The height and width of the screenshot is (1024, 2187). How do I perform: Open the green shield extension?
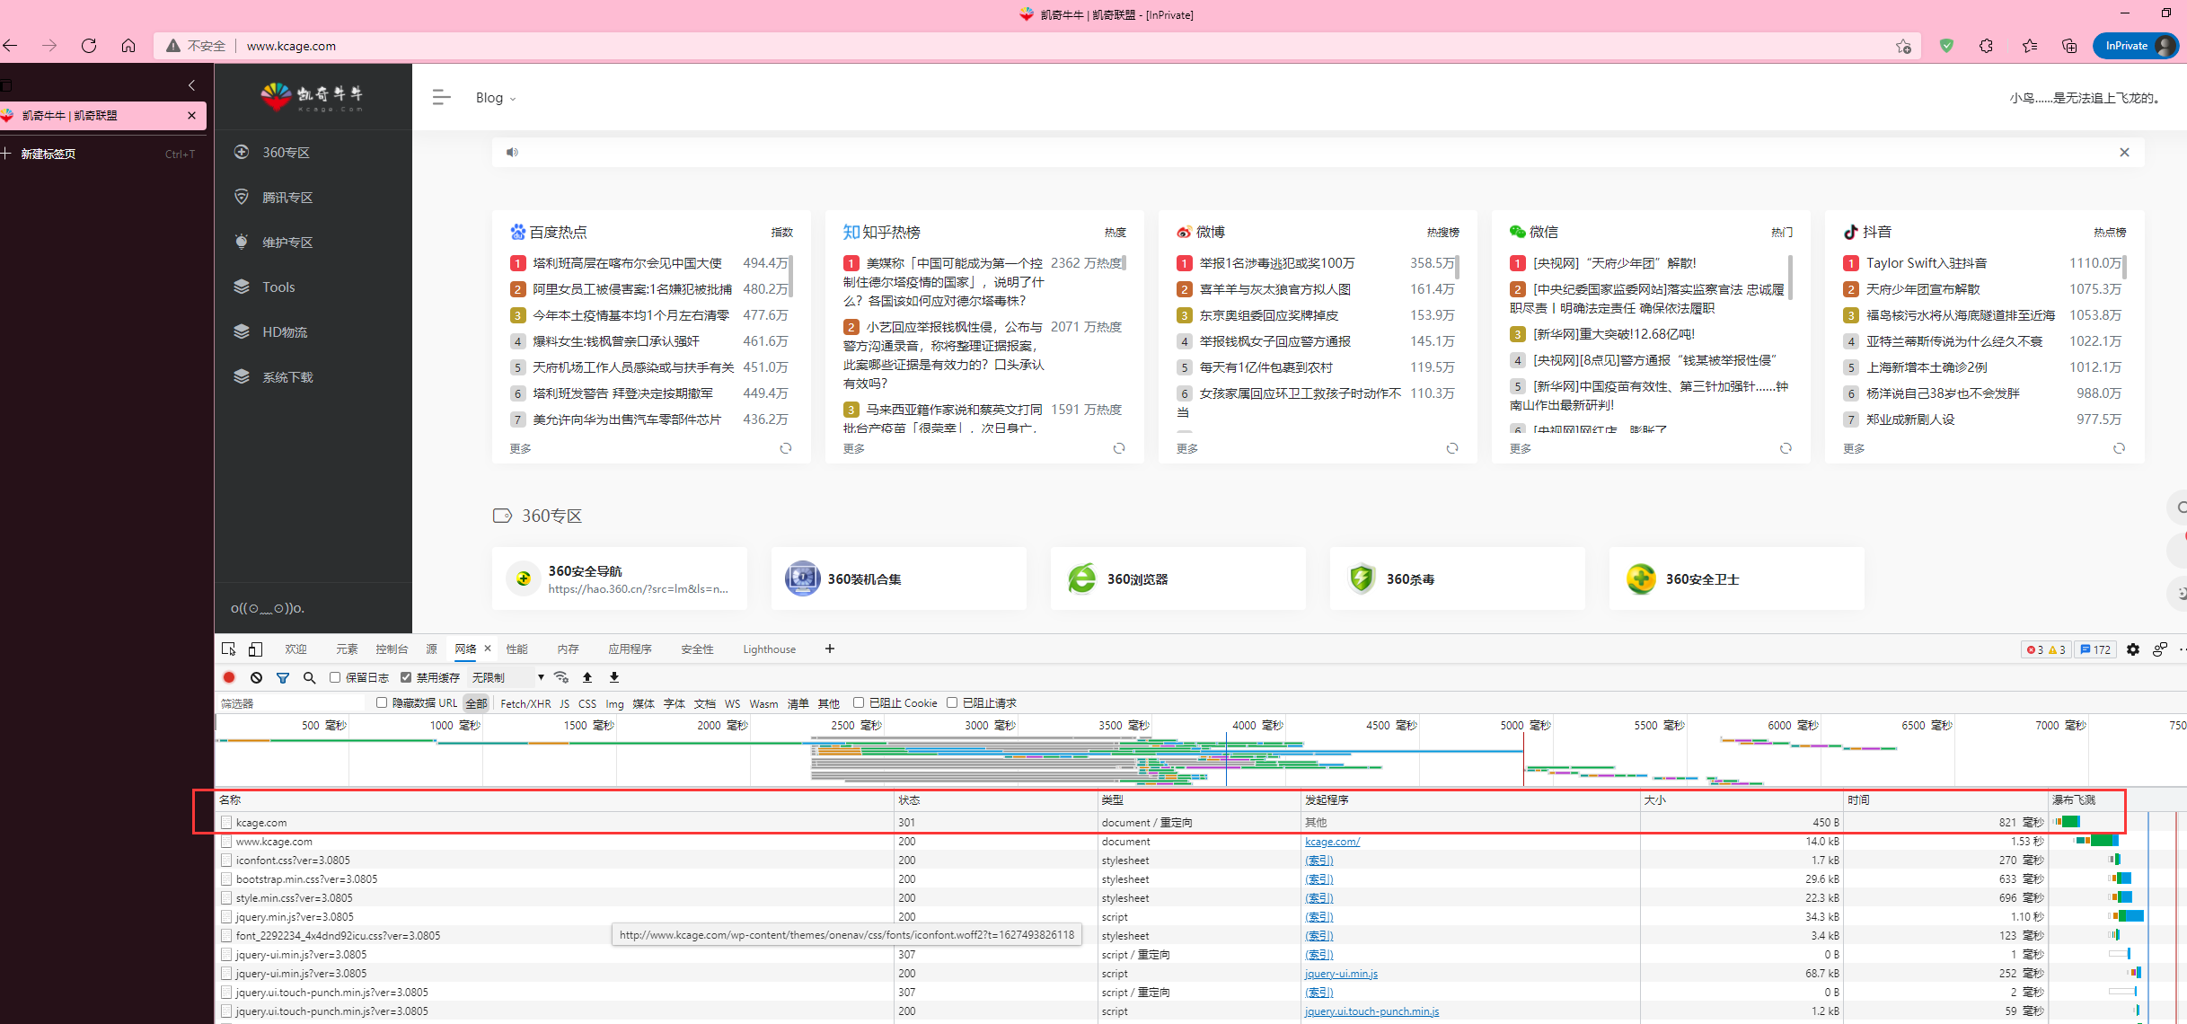pos(1946,46)
